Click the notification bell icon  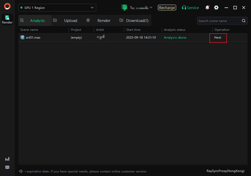pos(207,8)
